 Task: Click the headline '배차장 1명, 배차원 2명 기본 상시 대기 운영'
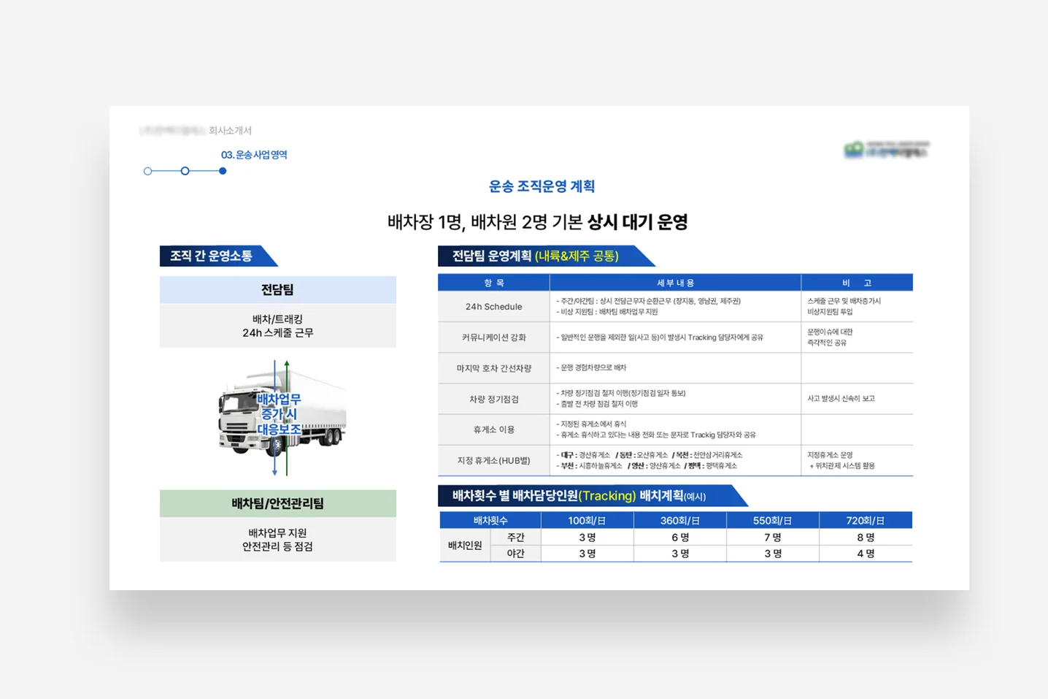coord(538,222)
